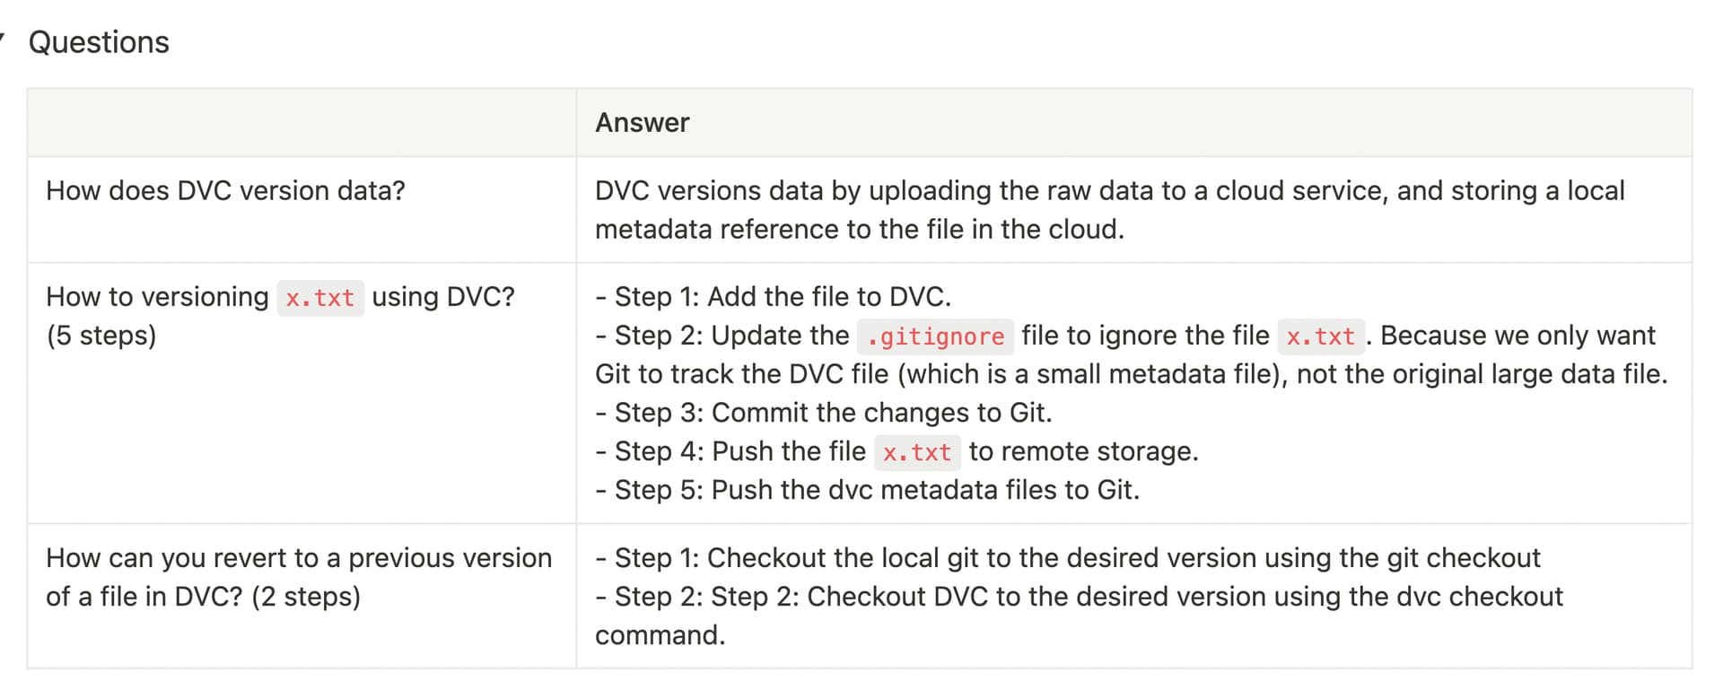
Task: Click 'How can you revert to a previous version' text
Action: pos(299,558)
